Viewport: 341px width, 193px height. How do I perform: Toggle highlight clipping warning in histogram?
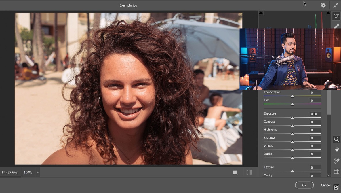(328, 13)
